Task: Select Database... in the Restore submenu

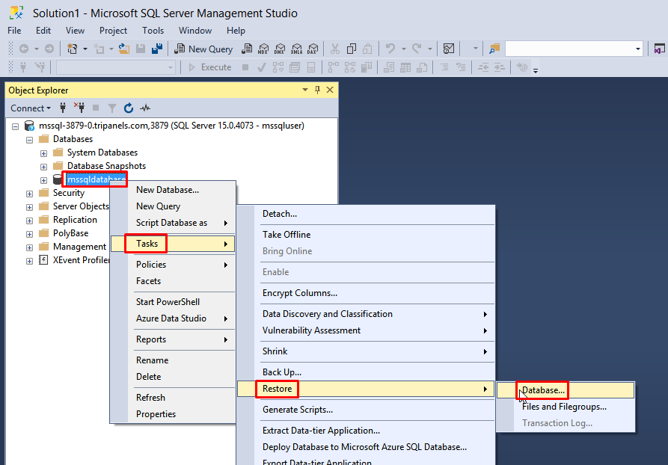Action: click(x=543, y=390)
